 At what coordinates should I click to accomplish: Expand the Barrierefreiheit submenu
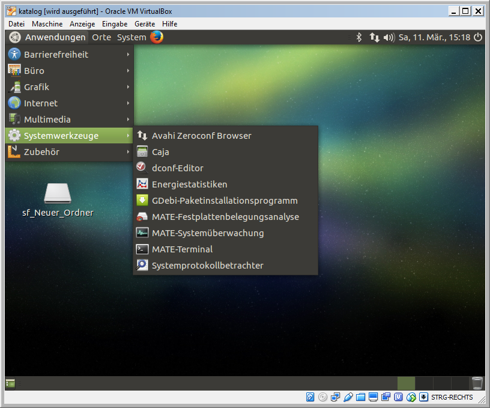tap(56, 55)
